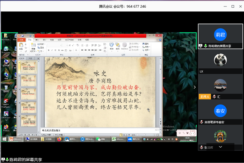Click the Paste icon in PowerPoint ribbon
The height and width of the screenshot is (163, 244).
click(21, 45)
